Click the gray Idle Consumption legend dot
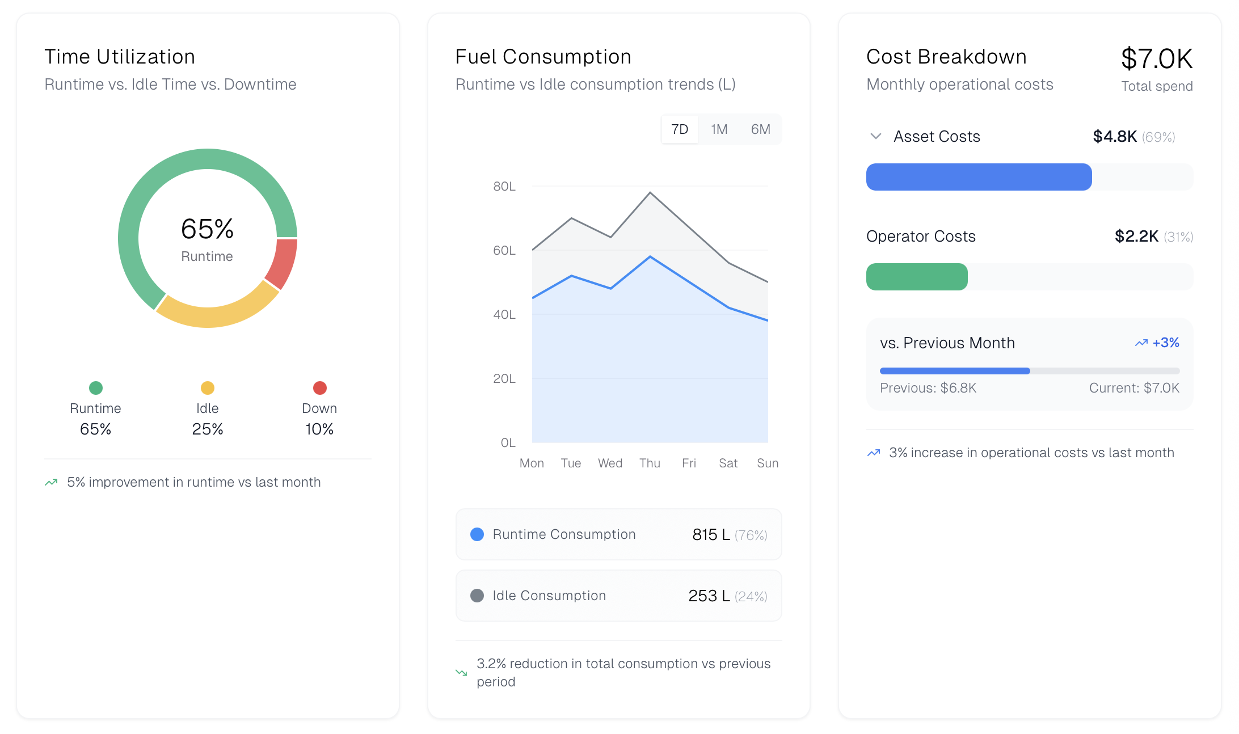The image size is (1239, 734). [477, 596]
